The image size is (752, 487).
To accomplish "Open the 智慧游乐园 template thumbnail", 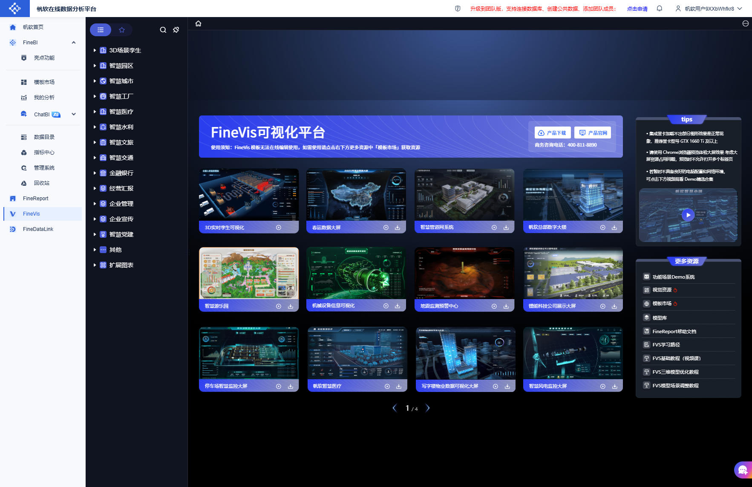I will click(x=249, y=273).
